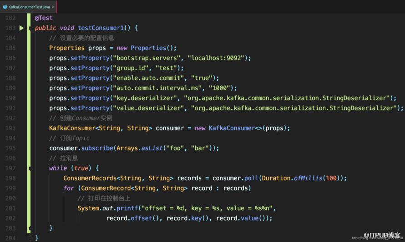Click line number 182 in gutter
405x242 pixels.
pos(10,18)
